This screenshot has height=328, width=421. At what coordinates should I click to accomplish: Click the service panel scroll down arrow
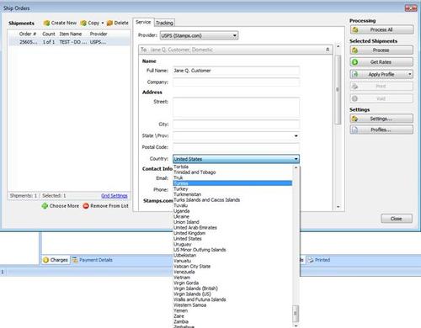[338, 207]
